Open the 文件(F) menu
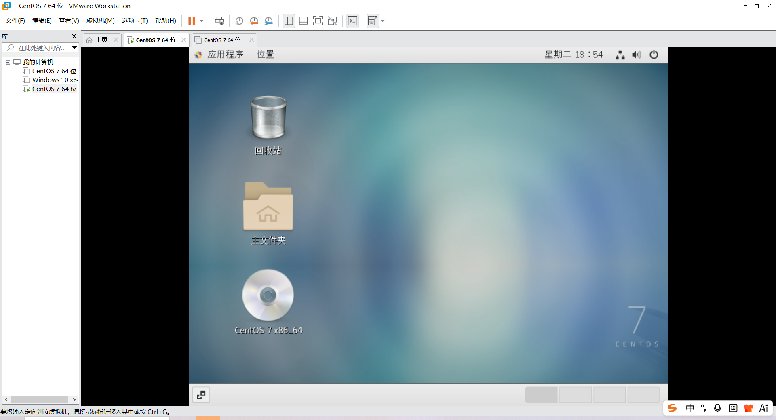Image resolution: width=776 pixels, height=420 pixels. pyautogui.click(x=15, y=21)
